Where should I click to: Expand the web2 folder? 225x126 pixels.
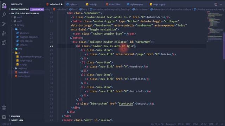pyautogui.click(x=12, y=17)
